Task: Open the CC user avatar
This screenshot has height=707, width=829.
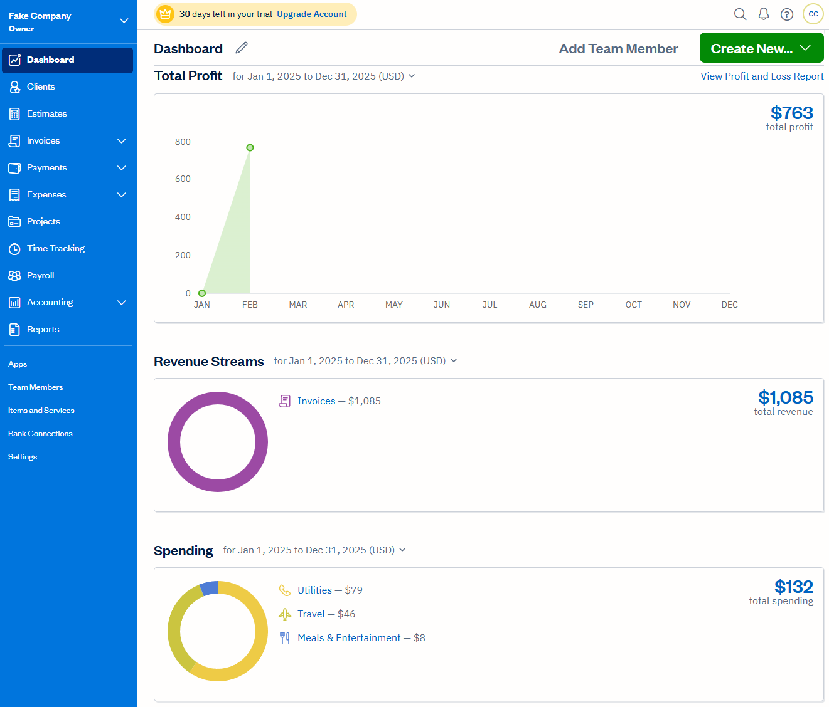Action: coord(813,14)
